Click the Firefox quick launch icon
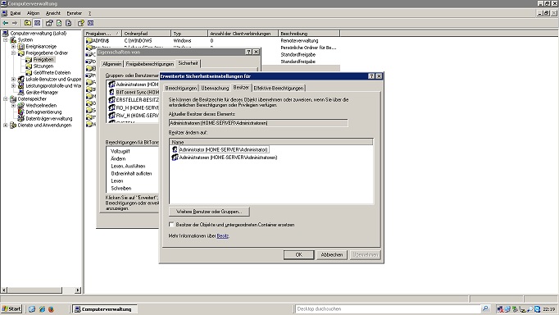 pos(52,309)
